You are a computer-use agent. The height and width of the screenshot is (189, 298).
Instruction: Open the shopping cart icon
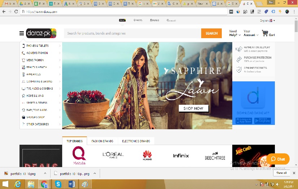coord(265,33)
